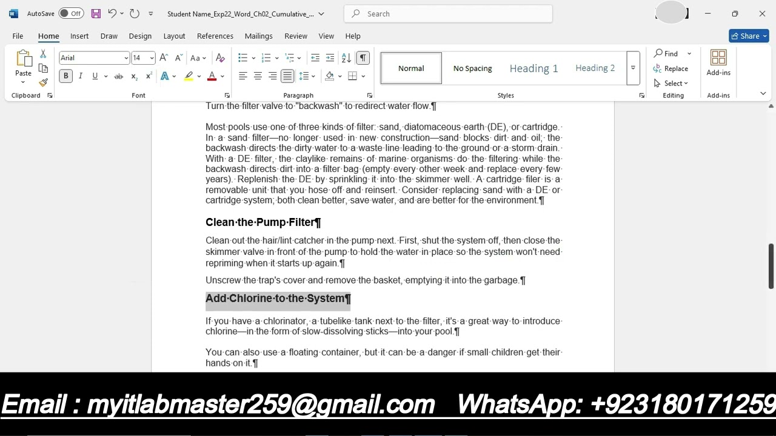Paste clipboard contents
This screenshot has width=776, height=436.
click(23, 67)
